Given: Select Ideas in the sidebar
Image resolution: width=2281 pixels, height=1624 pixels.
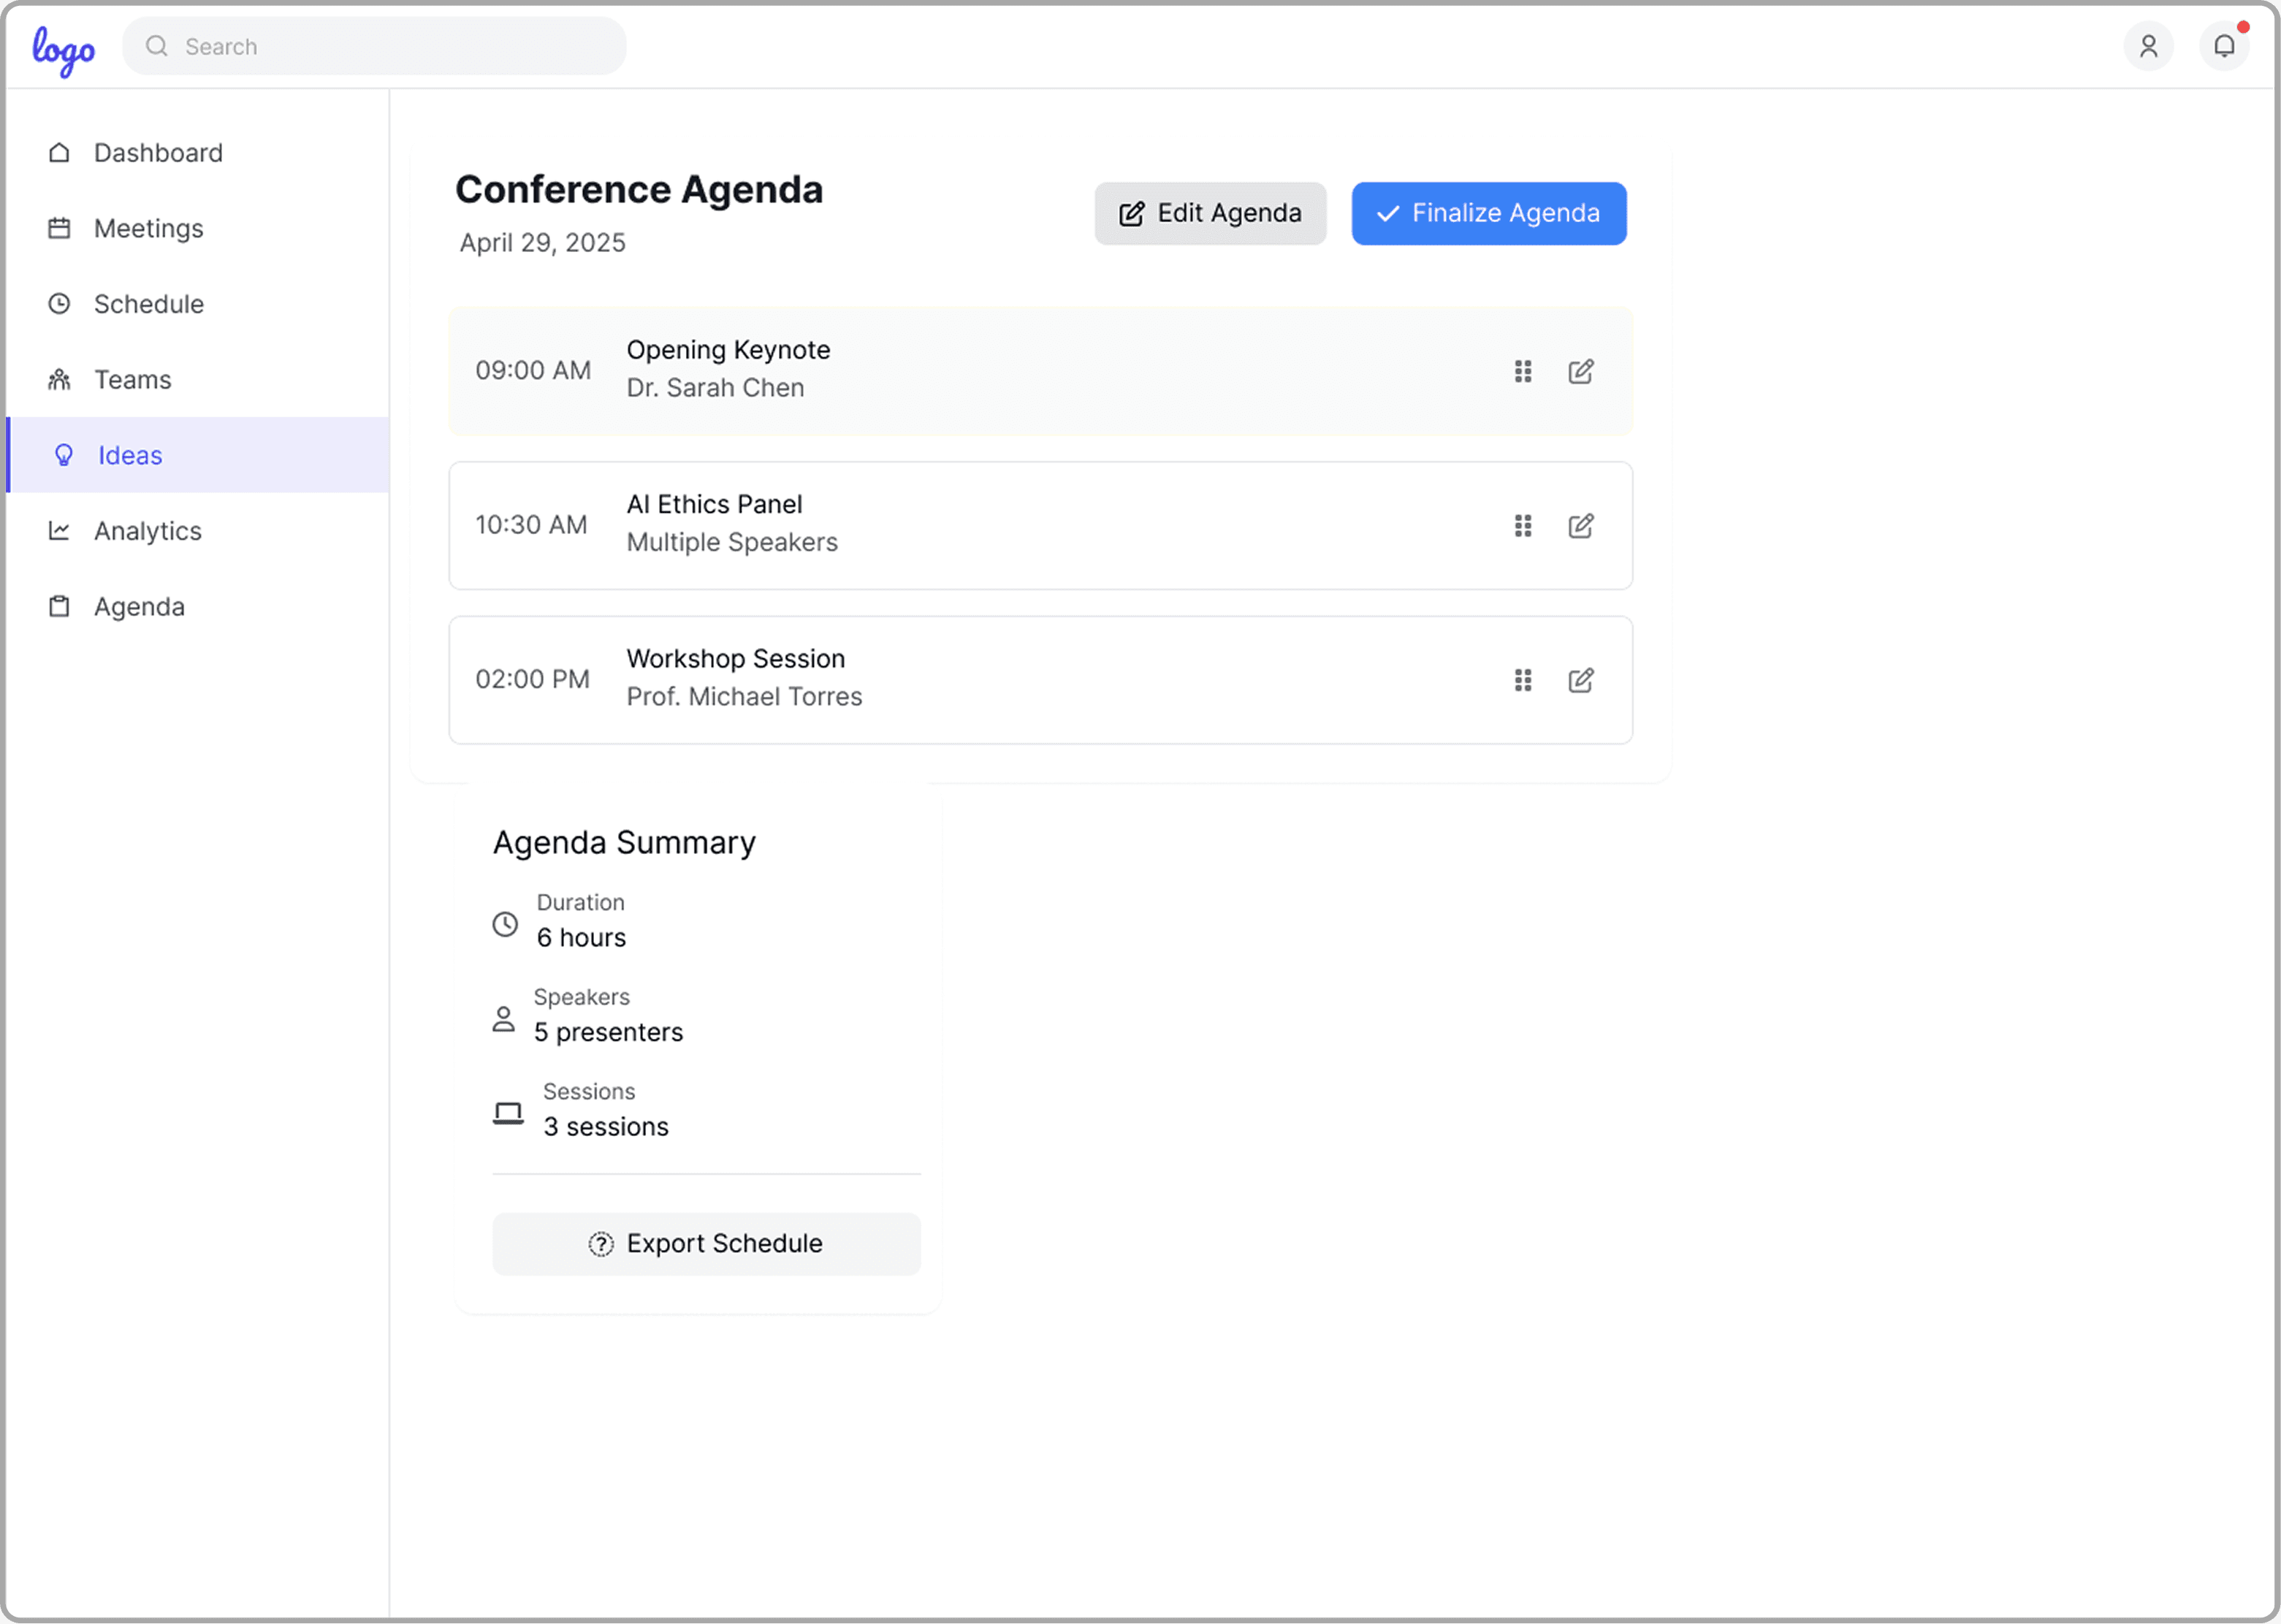Looking at the screenshot, I should pyautogui.click(x=130, y=455).
